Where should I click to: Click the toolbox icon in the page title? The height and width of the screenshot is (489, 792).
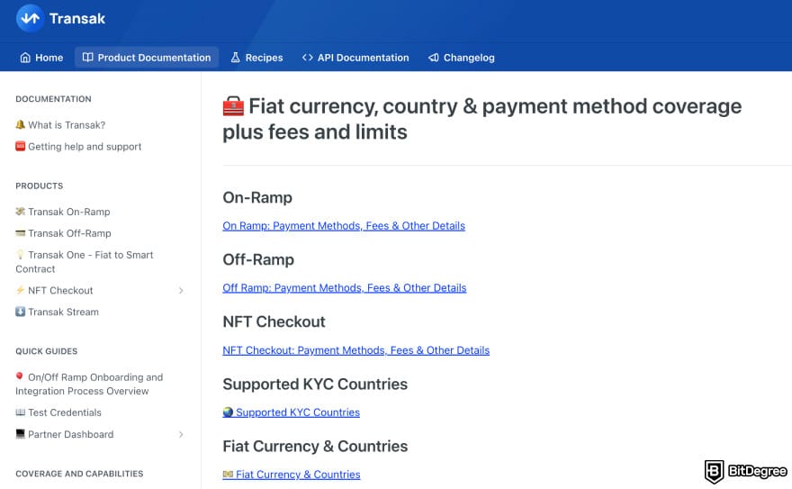pos(233,106)
